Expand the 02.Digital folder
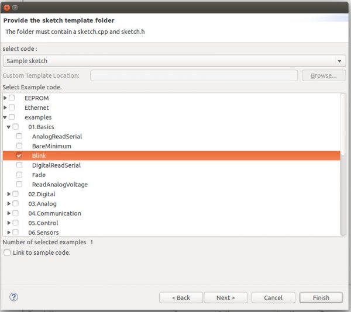Screen dimensions: 351x312 tap(9, 194)
